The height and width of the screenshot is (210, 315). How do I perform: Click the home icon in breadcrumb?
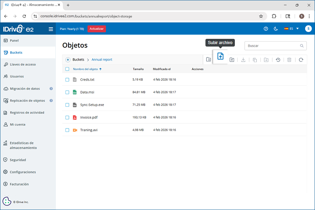(x=68, y=60)
